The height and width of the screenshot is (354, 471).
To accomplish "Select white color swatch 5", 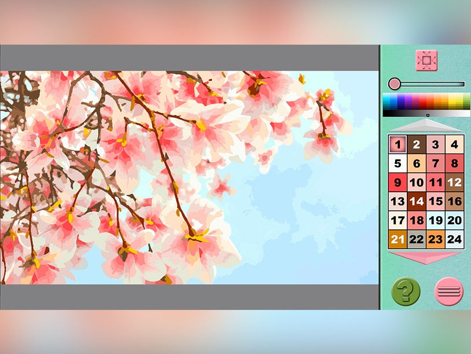I will (398, 163).
